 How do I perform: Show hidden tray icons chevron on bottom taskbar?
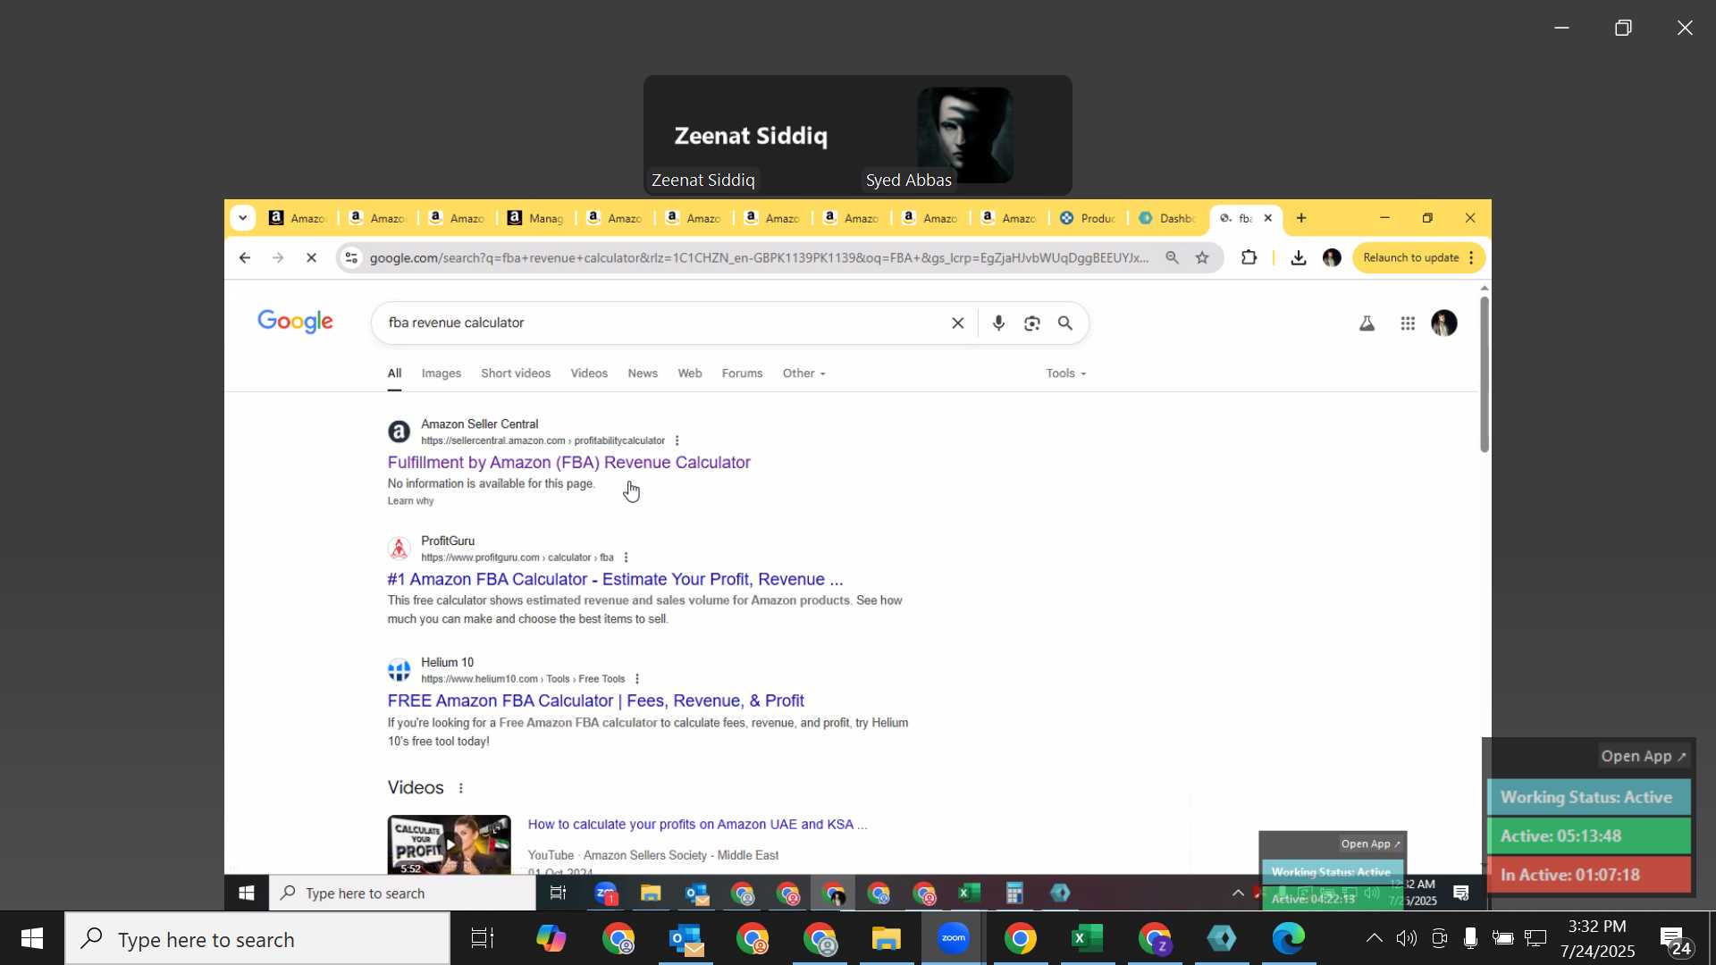click(1374, 938)
